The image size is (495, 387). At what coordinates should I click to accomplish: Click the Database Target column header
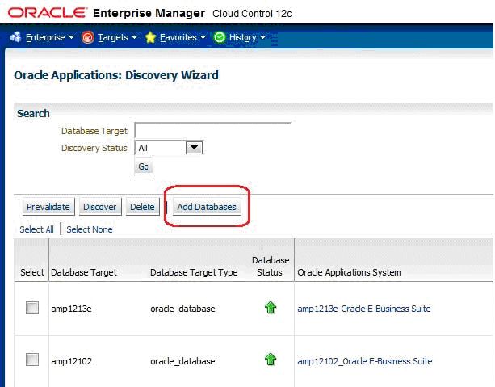[x=84, y=272]
